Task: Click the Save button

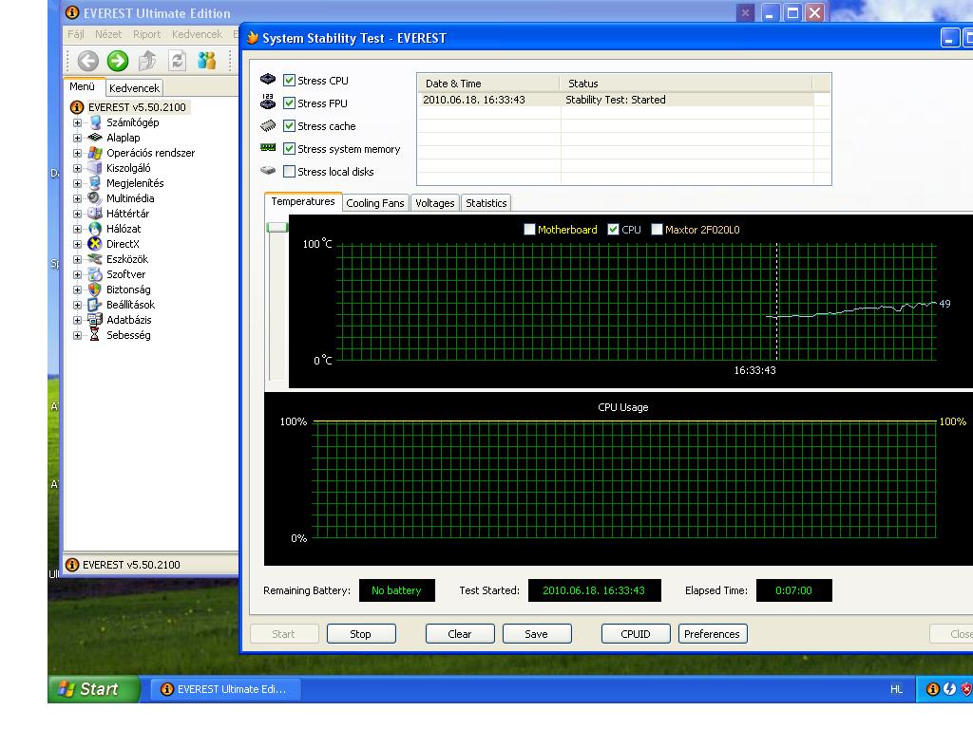Action: (x=536, y=633)
